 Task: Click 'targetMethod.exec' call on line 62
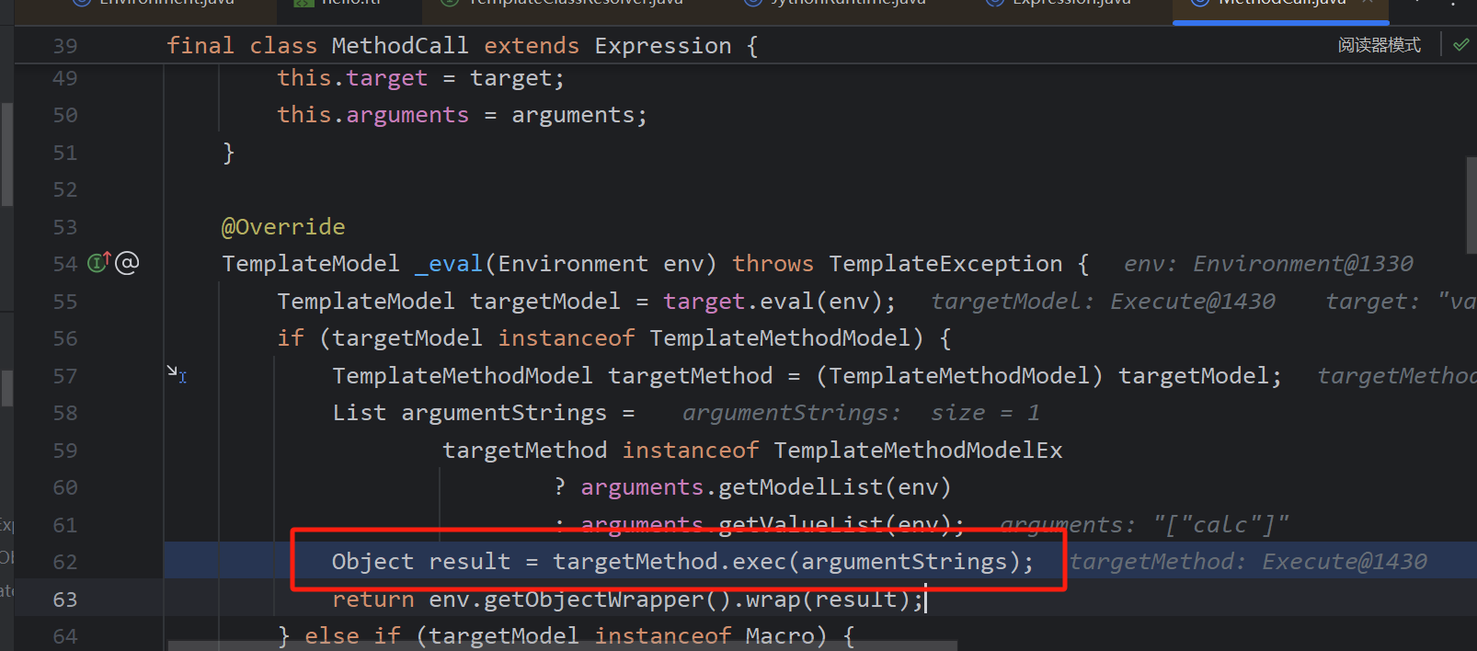[670, 562]
